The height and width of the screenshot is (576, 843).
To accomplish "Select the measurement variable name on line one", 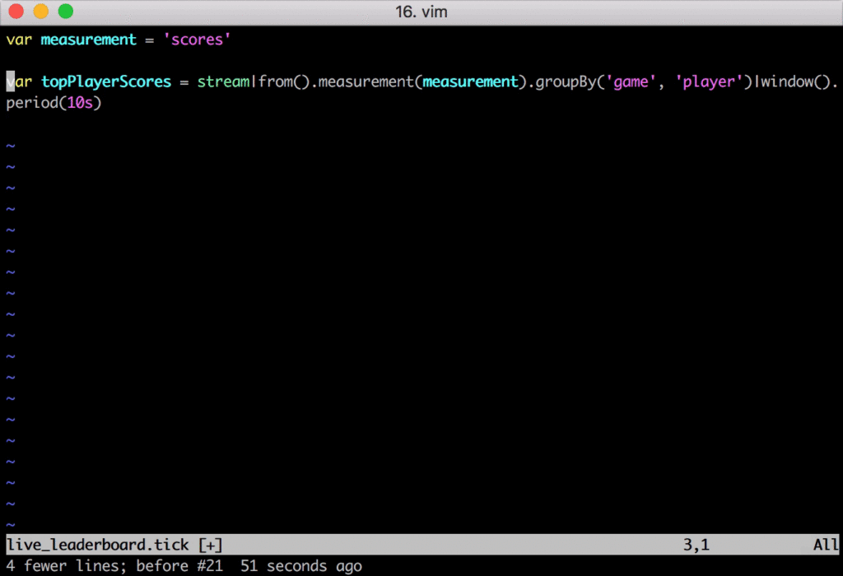I will (x=87, y=39).
